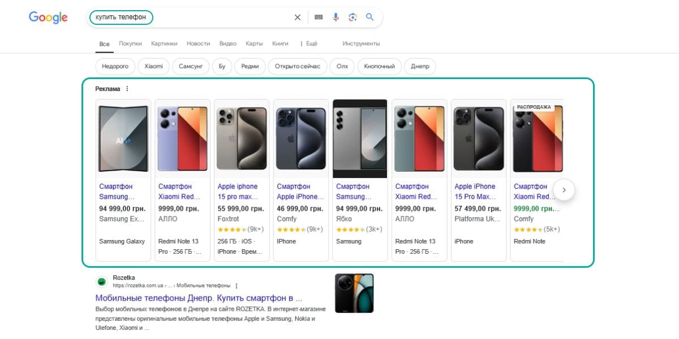Image resolution: width=679 pixels, height=339 pixels.
Task: Open iPhone 15 Pro Max image from Foxtrot
Action: [242, 139]
